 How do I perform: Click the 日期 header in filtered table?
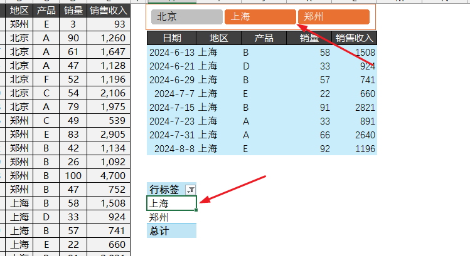tap(172, 38)
